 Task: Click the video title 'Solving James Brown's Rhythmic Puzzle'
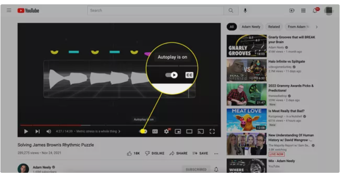(x=56, y=145)
